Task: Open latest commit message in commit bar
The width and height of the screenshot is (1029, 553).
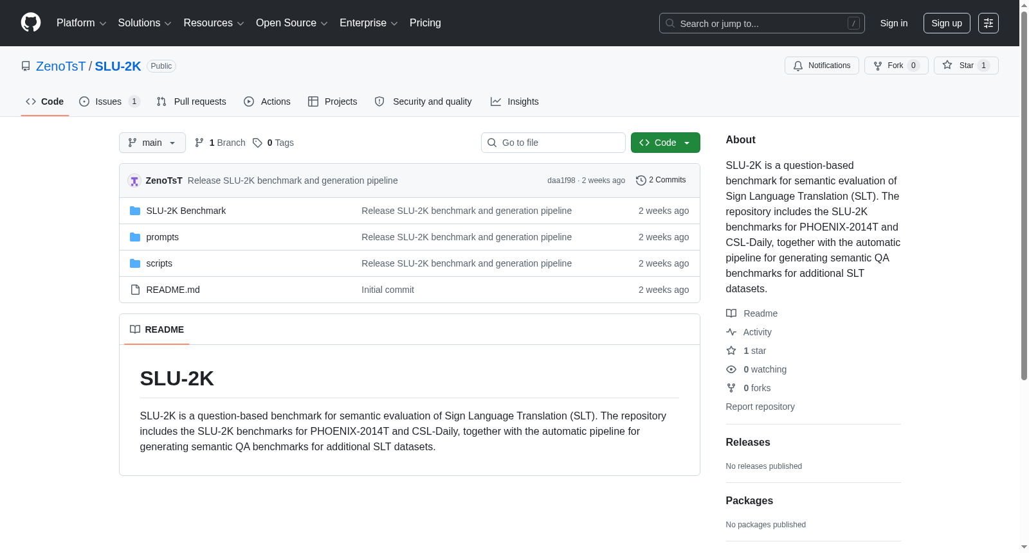Action: point(293,180)
